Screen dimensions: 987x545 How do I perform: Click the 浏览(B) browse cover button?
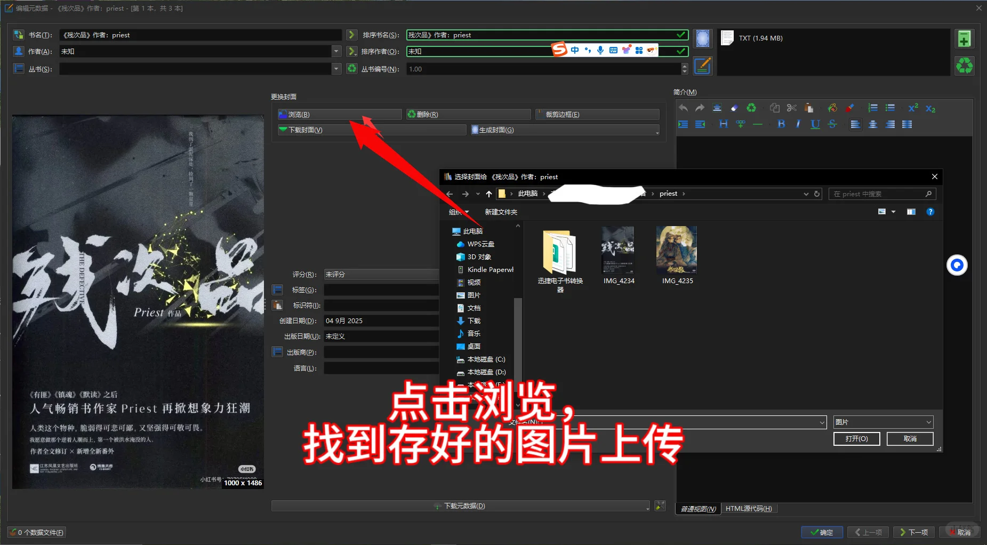coord(340,114)
